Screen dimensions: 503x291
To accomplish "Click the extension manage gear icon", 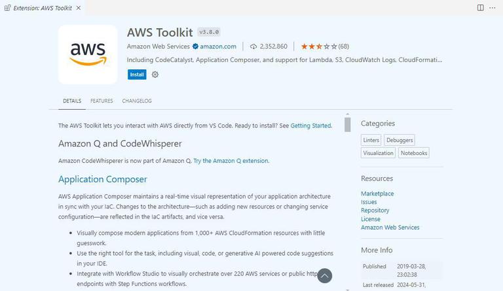I will [x=155, y=75].
